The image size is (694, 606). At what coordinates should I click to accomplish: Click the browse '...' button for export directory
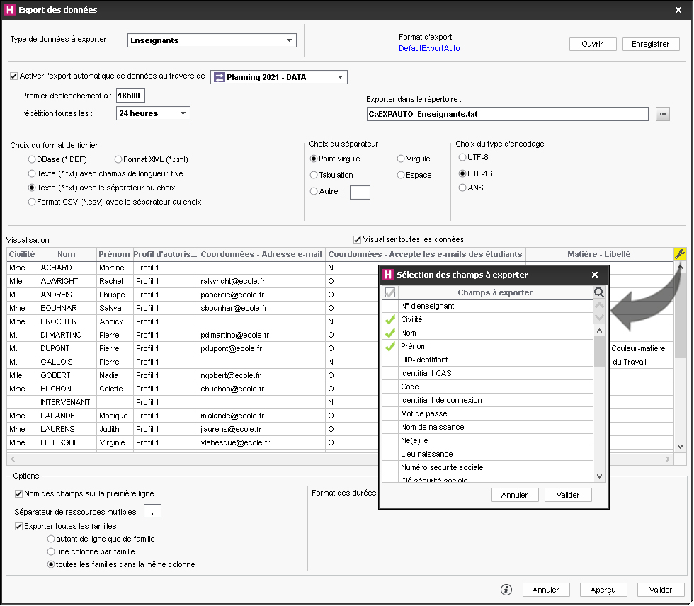pos(662,114)
